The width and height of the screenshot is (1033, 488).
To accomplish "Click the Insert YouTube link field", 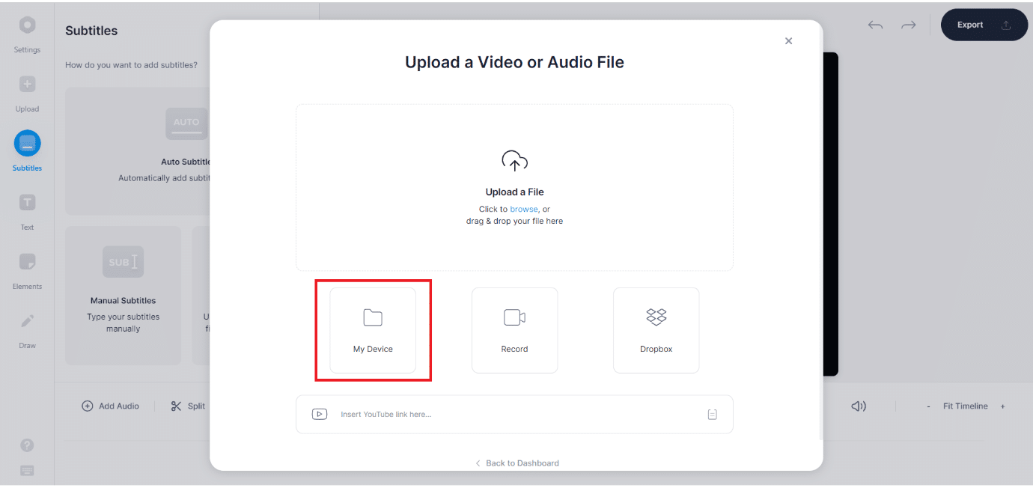I will pyautogui.click(x=514, y=414).
